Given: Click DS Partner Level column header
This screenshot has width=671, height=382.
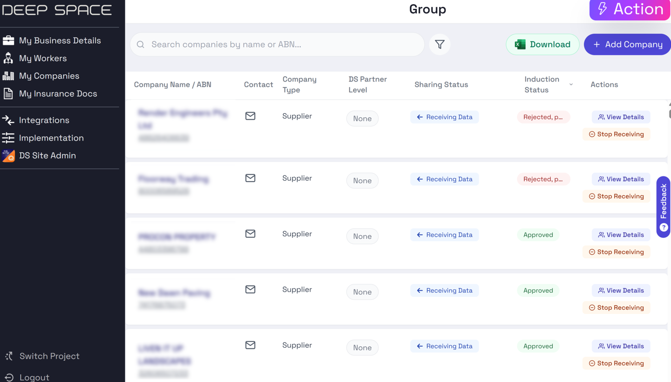Looking at the screenshot, I should pyautogui.click(x=367, y=85).
